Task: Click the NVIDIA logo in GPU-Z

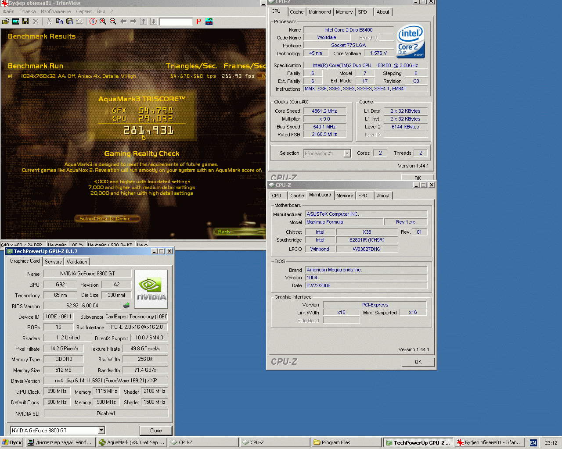Action: click(x=151, y=289)
